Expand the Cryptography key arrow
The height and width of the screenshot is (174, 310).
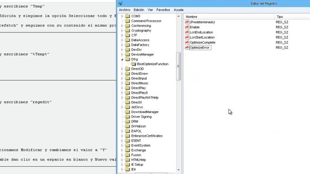click(x=122, y=30)
